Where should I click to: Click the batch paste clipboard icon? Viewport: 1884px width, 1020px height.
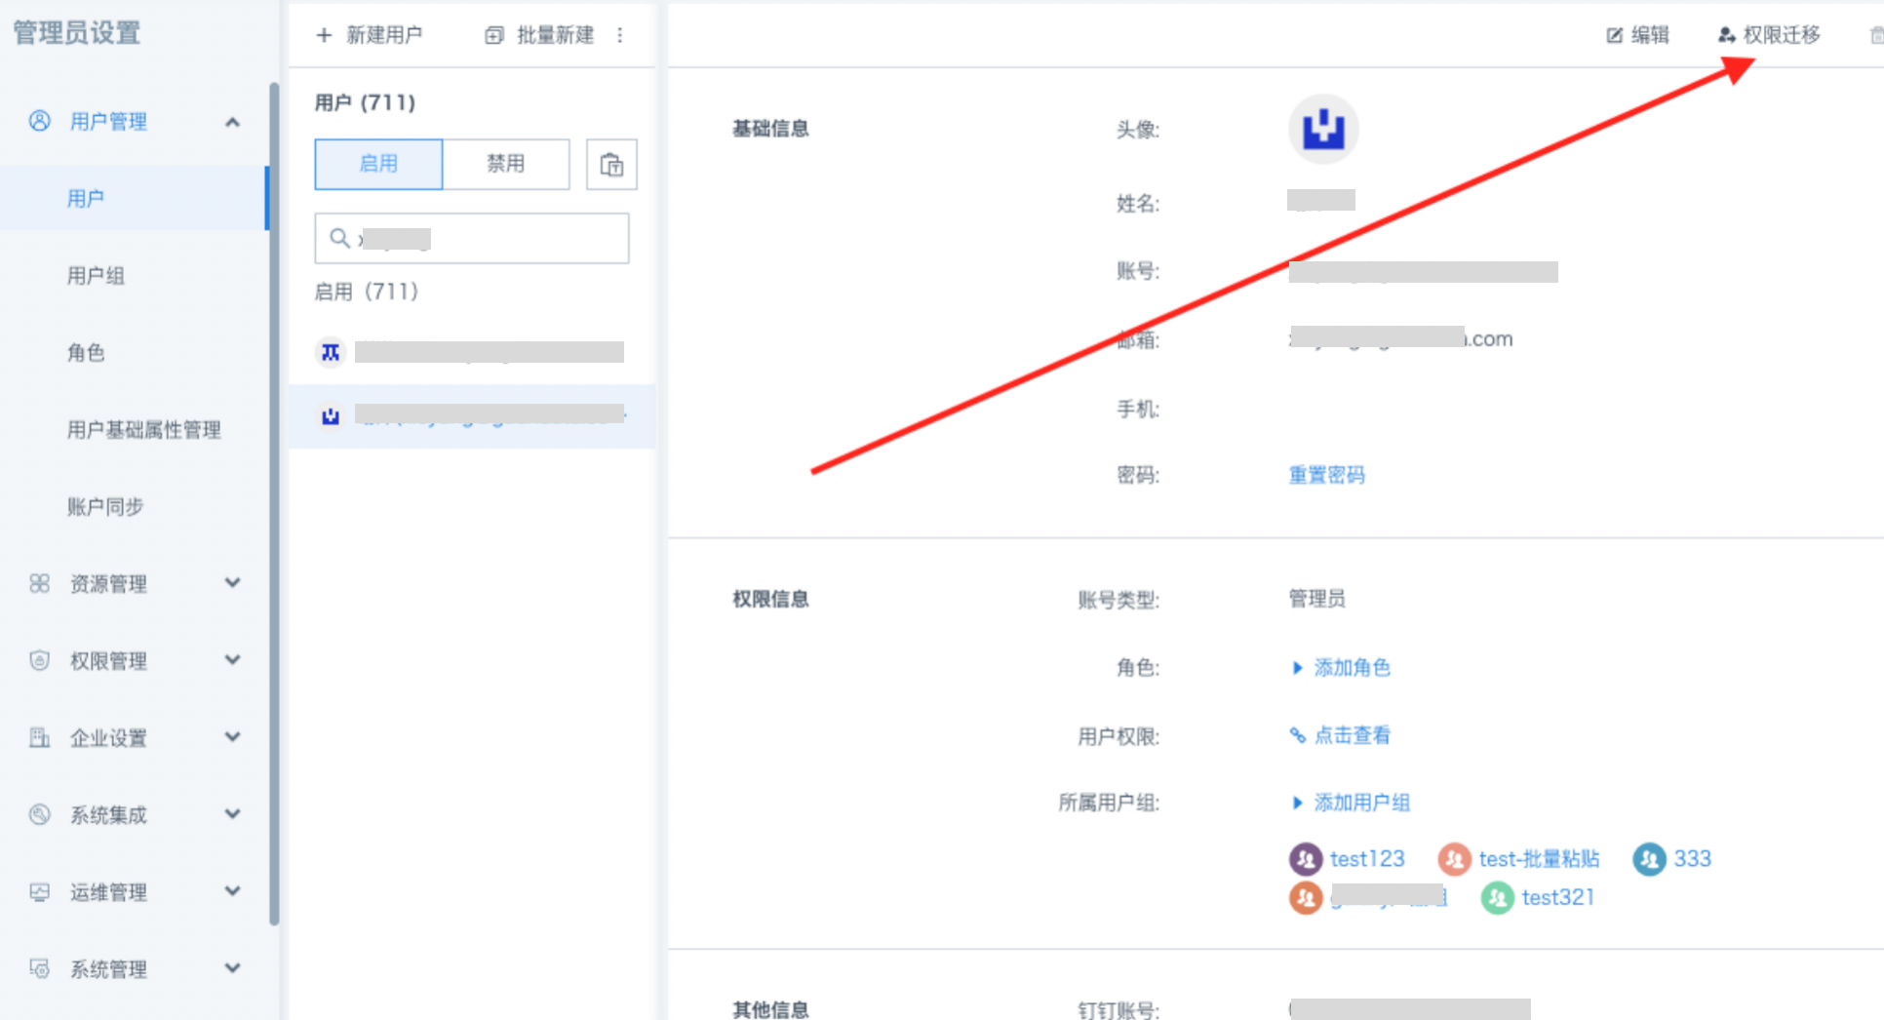click(x=611, y=164)
